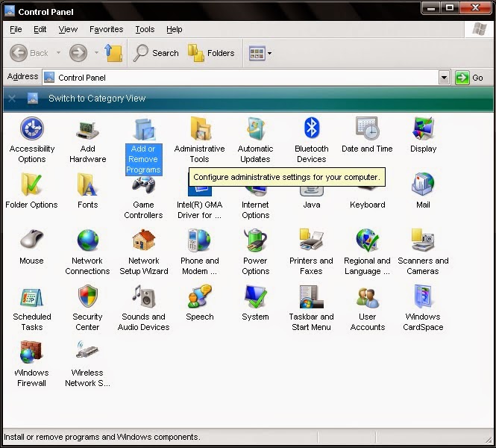Open Administrative Tools folder icon
Screen dimensions: 496x448
pos(200,128)
